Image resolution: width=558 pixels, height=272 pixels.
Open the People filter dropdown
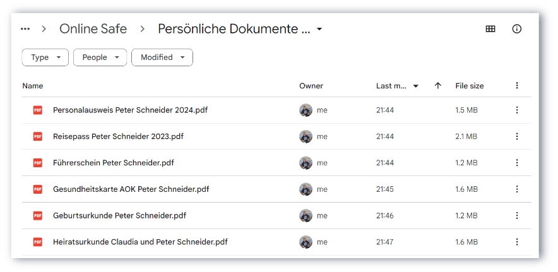100,57
